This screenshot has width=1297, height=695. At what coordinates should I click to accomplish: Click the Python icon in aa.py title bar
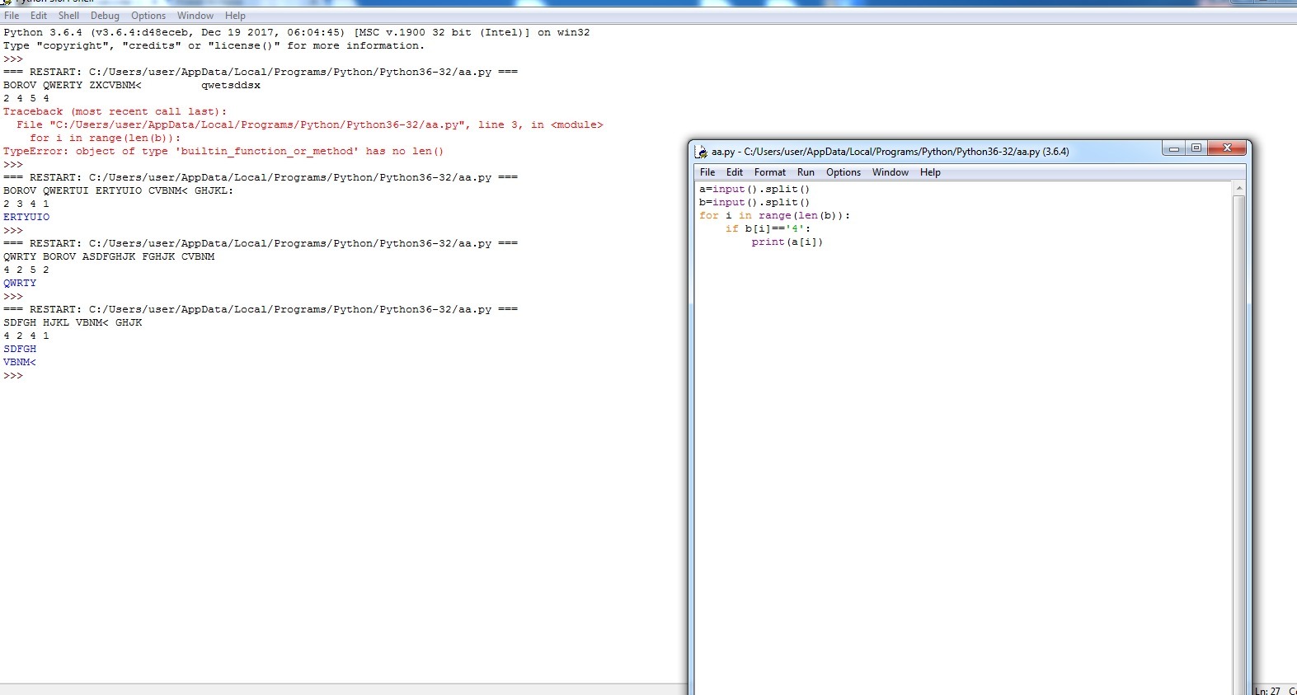[702, 152]
